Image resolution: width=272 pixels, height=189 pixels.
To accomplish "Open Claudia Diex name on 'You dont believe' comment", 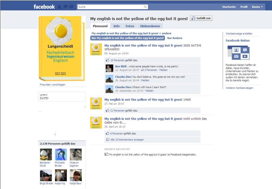I will (x=123, y=77).
